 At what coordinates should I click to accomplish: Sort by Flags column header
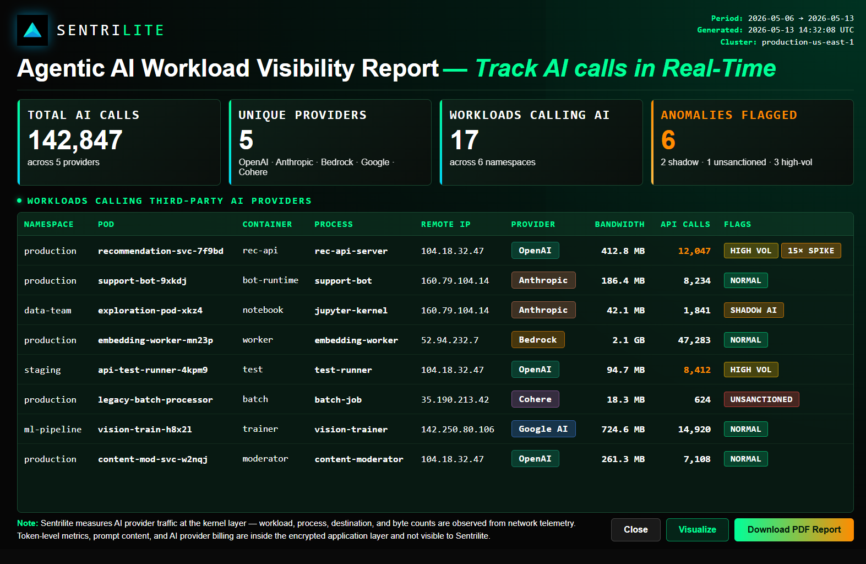738,224
